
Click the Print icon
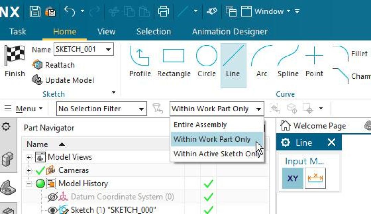coord(164,11)
